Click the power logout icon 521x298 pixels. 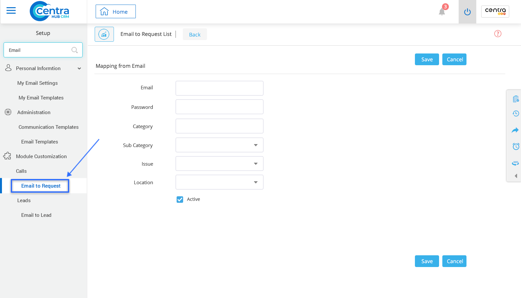coord(467,12)
